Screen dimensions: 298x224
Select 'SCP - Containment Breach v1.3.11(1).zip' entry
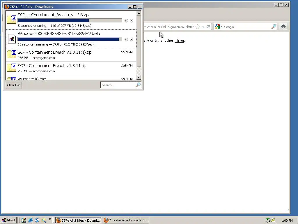(x=71, y=55)
